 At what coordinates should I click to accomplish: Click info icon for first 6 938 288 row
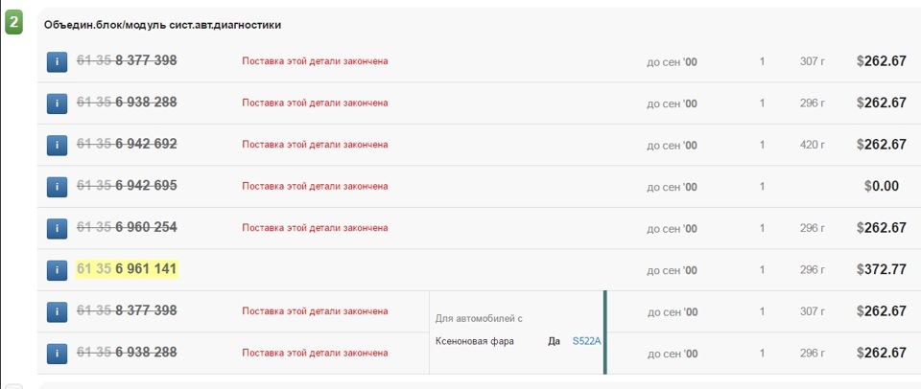(x=57, y=103)
